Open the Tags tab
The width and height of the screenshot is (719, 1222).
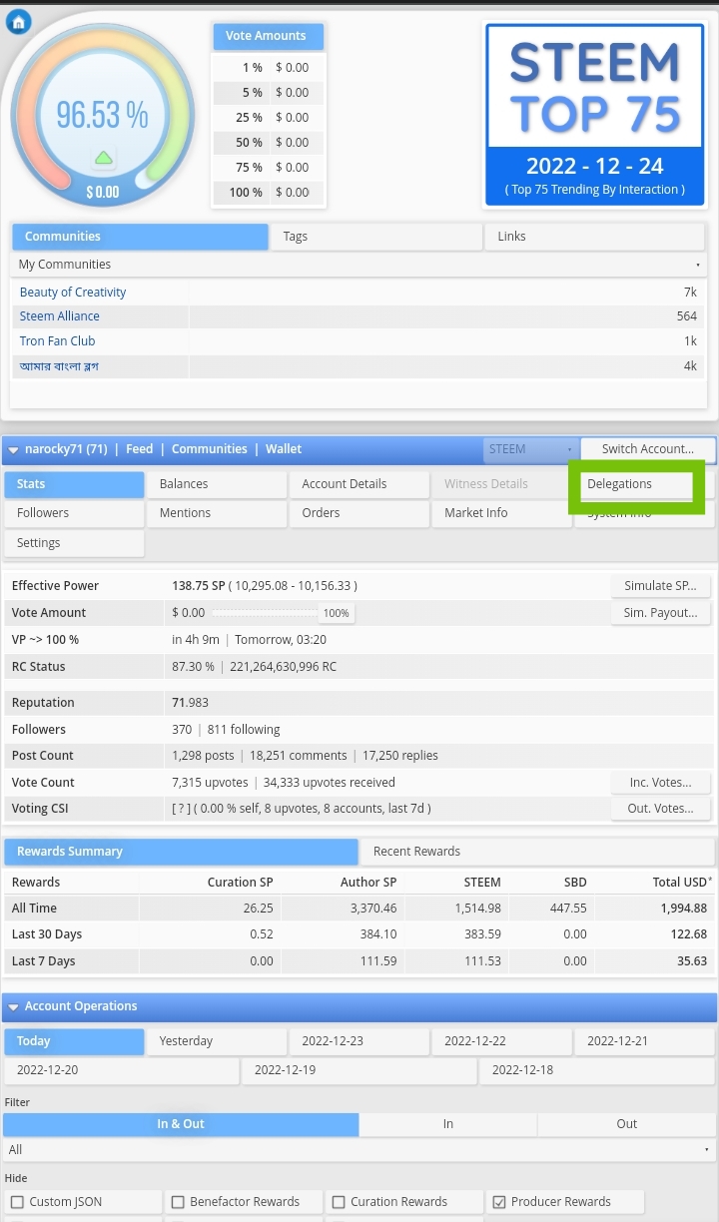click(x=376, y=237)
